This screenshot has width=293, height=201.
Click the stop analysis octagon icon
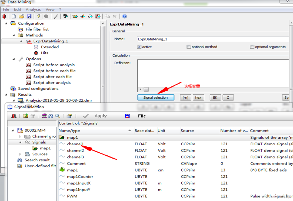(46, 16)
